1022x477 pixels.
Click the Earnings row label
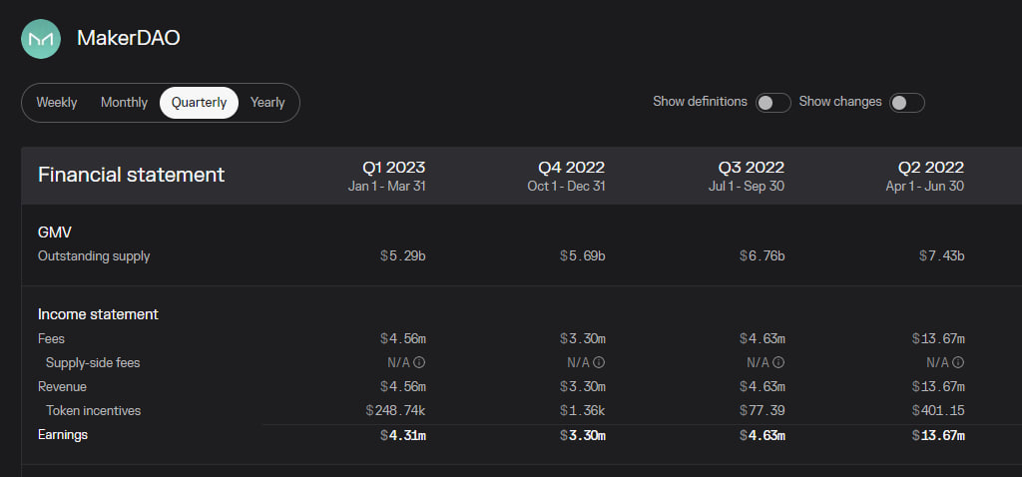click(x=63, y=435)
